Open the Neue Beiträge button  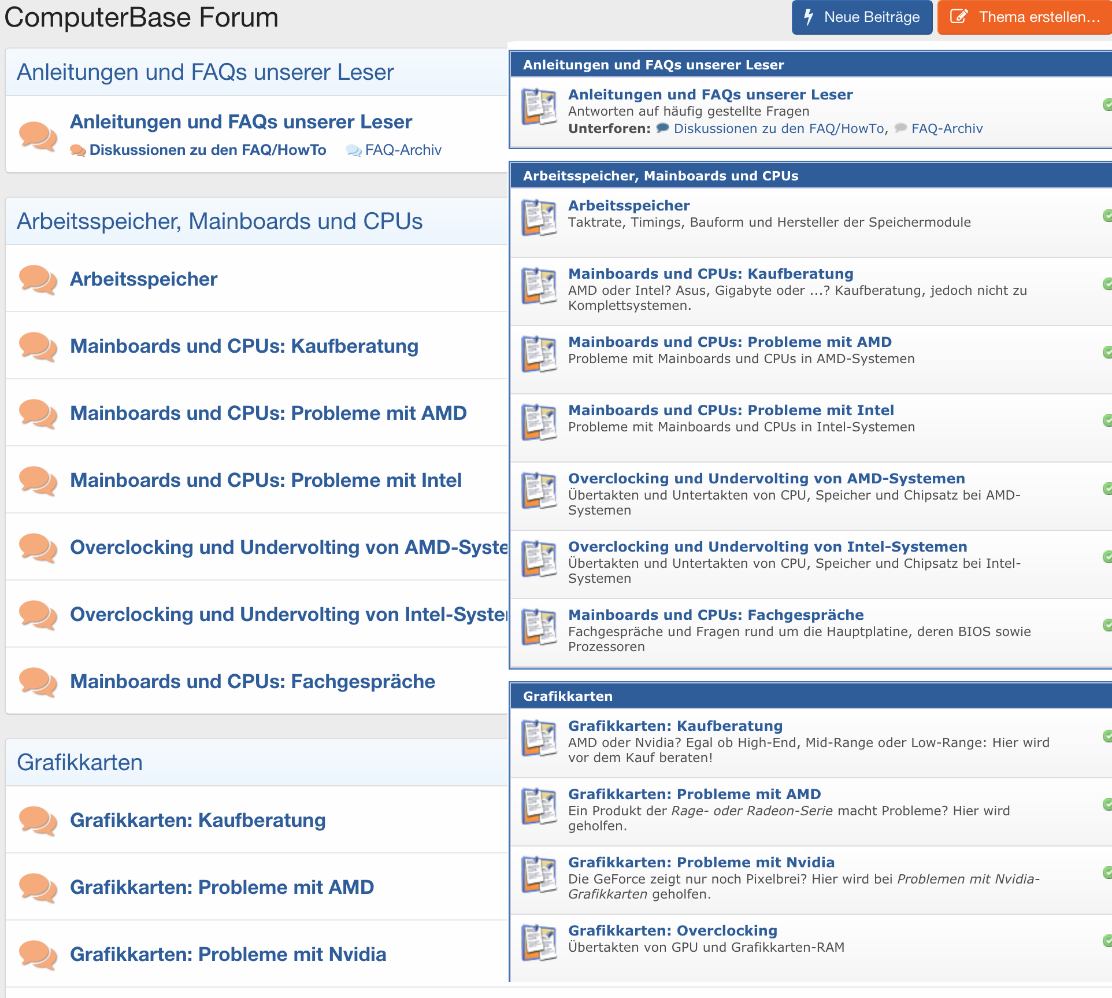[x=862, y=17]
